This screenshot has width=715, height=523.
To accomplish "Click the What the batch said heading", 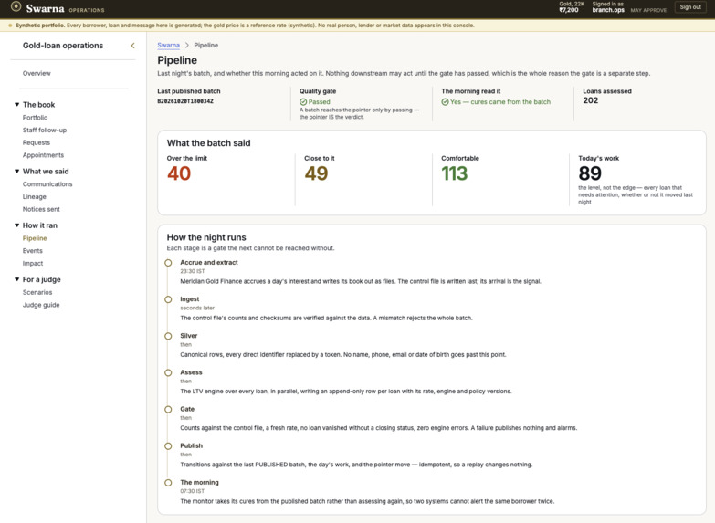I will point(208,143).
